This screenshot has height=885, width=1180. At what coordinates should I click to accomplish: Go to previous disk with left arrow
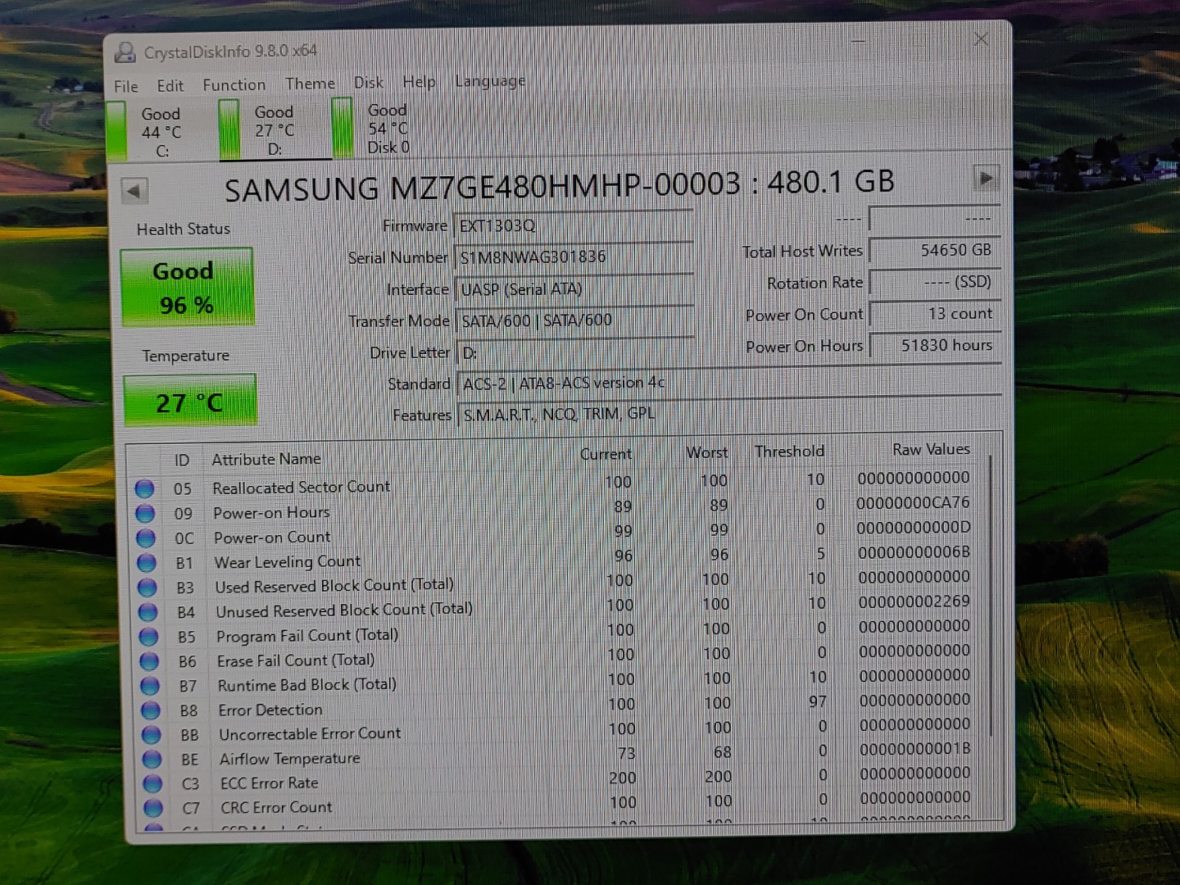[134, 191]
